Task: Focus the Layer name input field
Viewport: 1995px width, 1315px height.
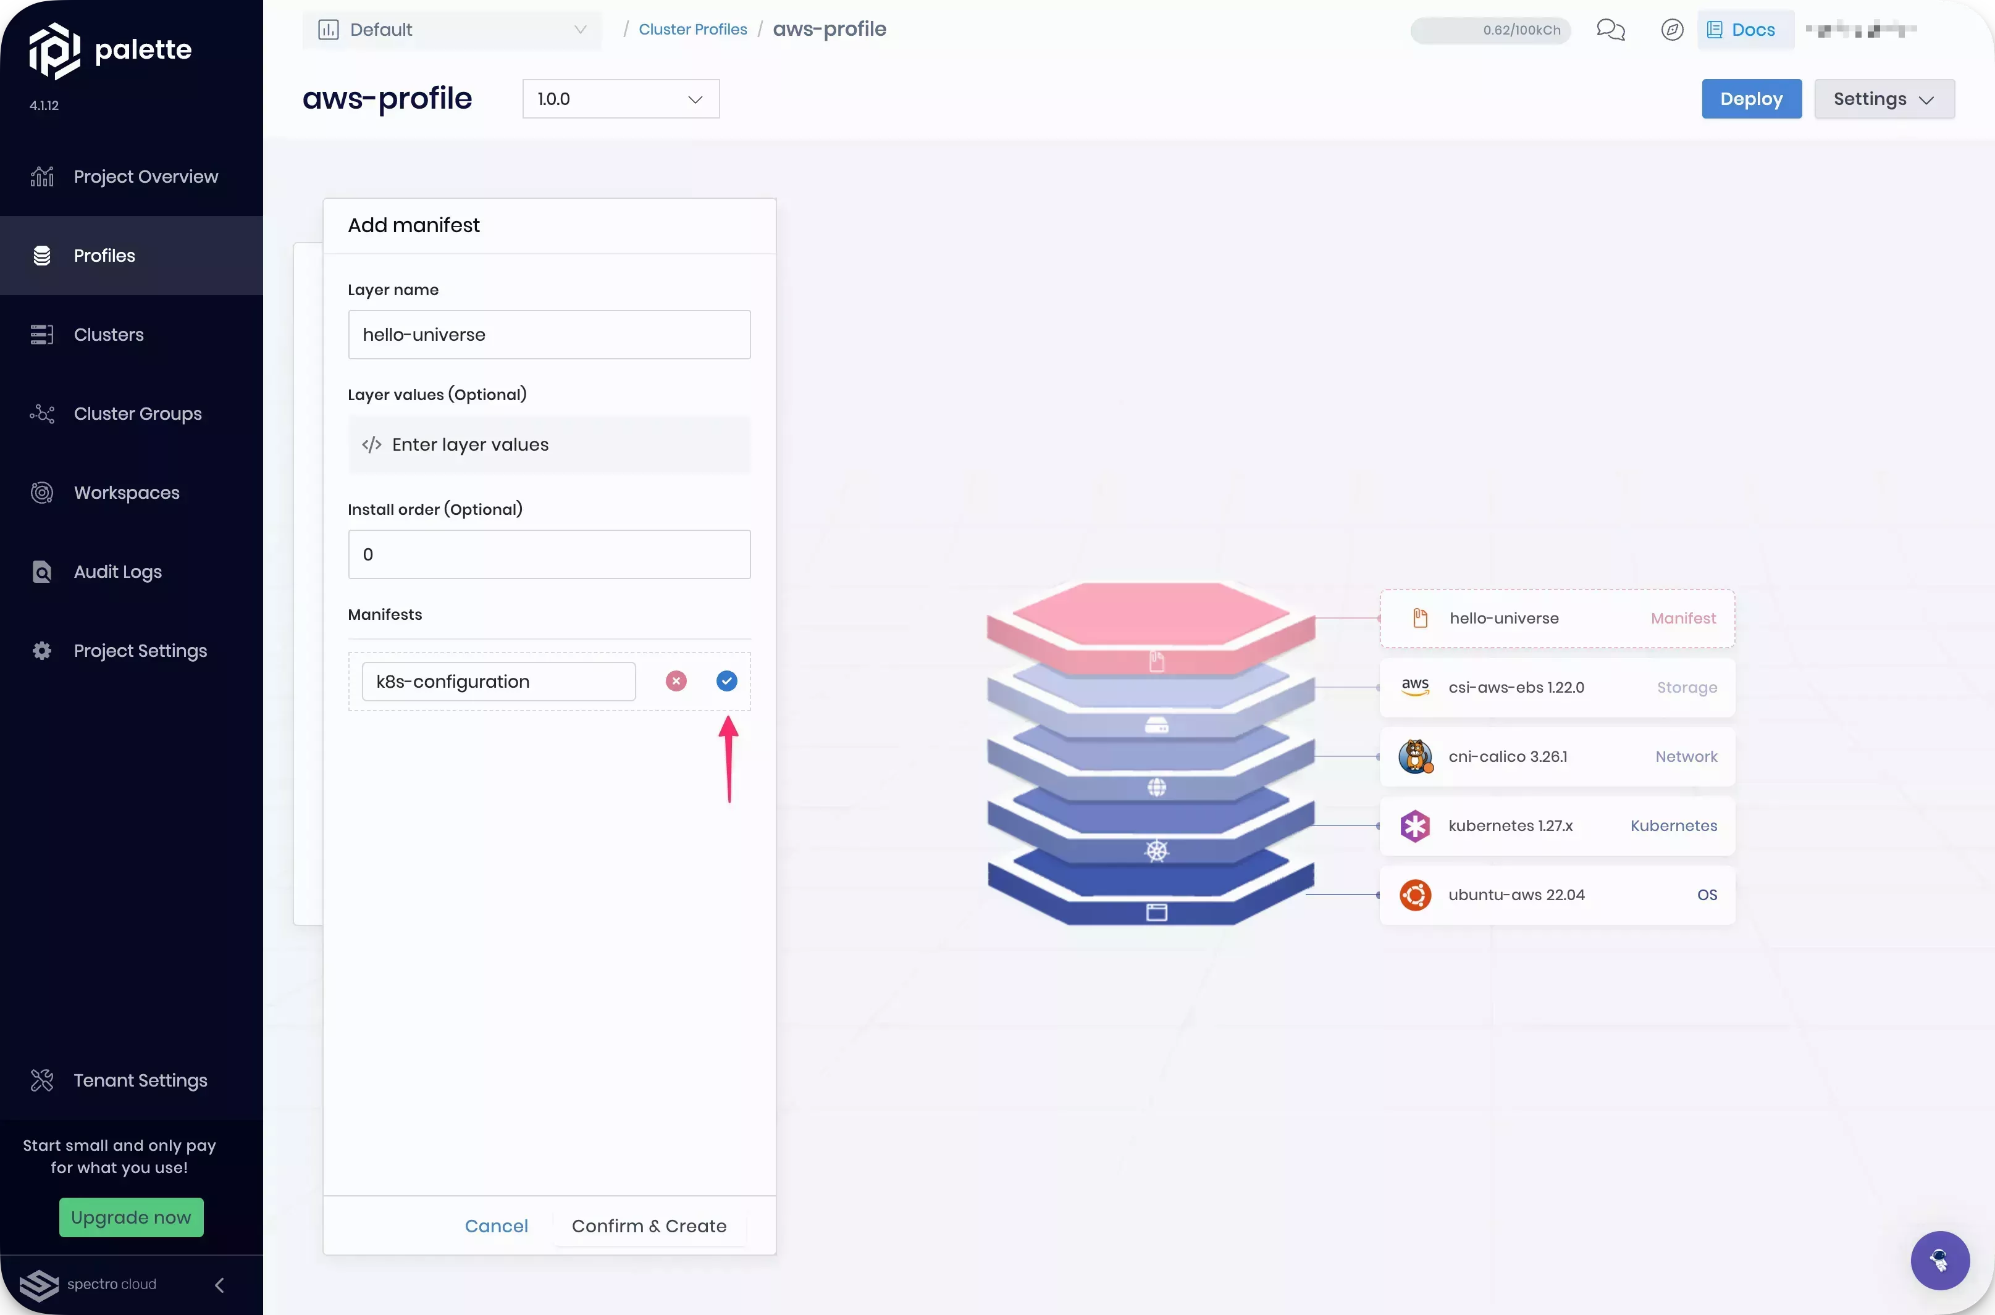Action: pos(550,335)
